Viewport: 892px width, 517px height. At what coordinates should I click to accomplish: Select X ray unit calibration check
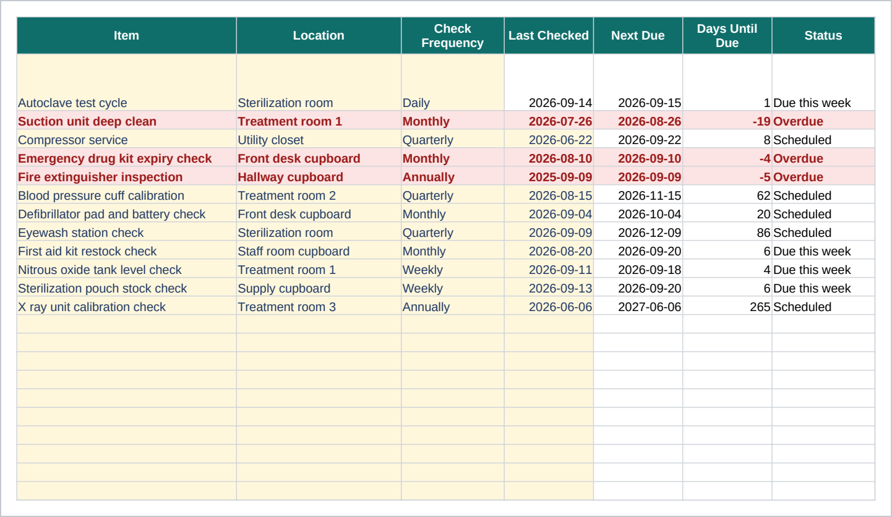pyautogui.click(x=127, y=306)
